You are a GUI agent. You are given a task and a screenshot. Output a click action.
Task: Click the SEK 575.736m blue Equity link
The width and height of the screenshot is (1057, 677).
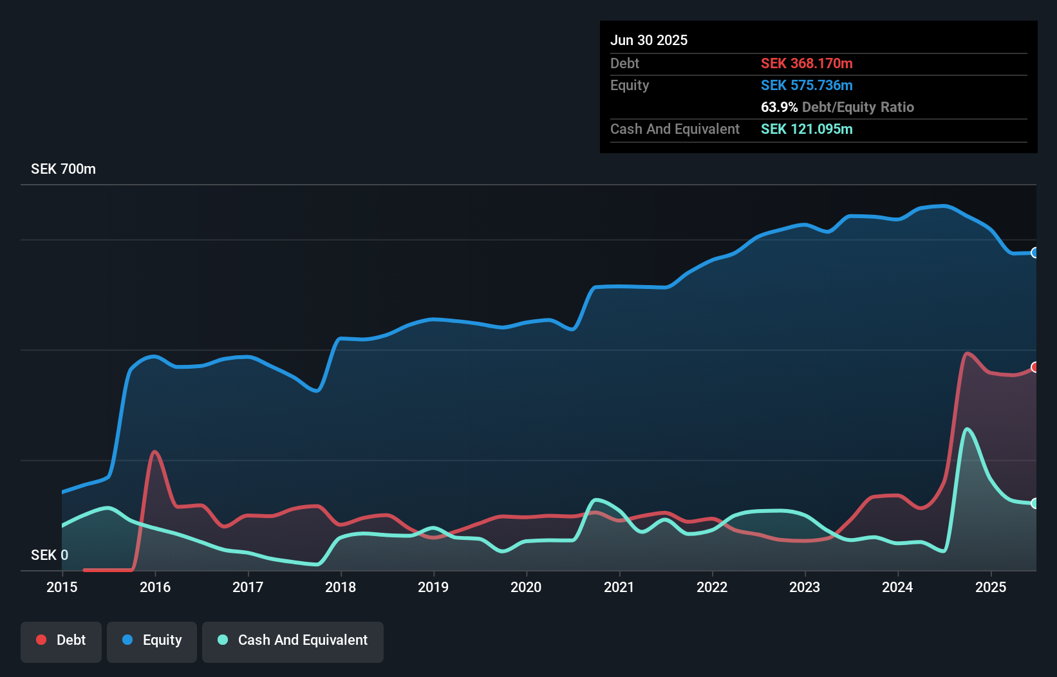tap(807, 85)
